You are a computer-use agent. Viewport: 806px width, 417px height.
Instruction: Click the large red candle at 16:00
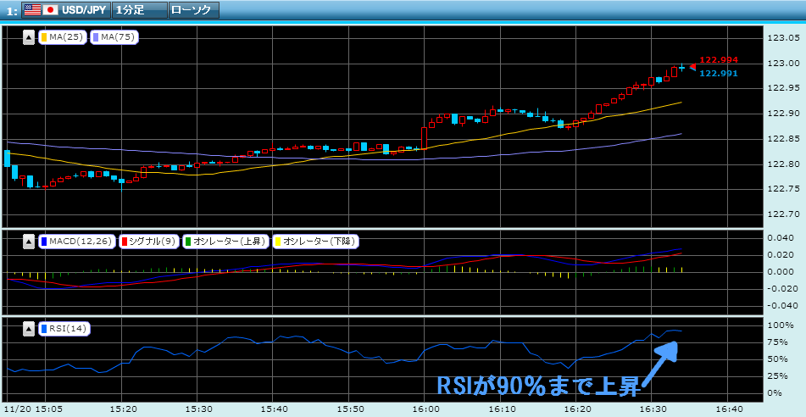point(424,138)
